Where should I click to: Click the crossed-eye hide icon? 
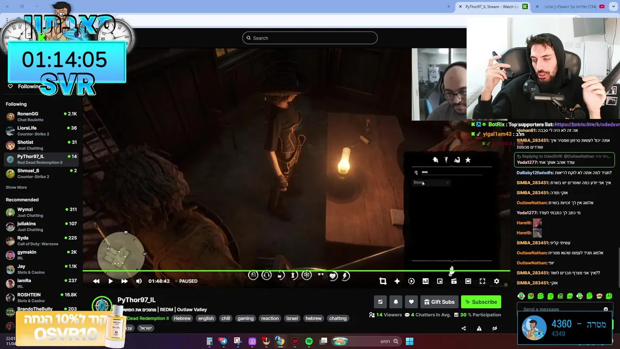[x=495, y=328]
